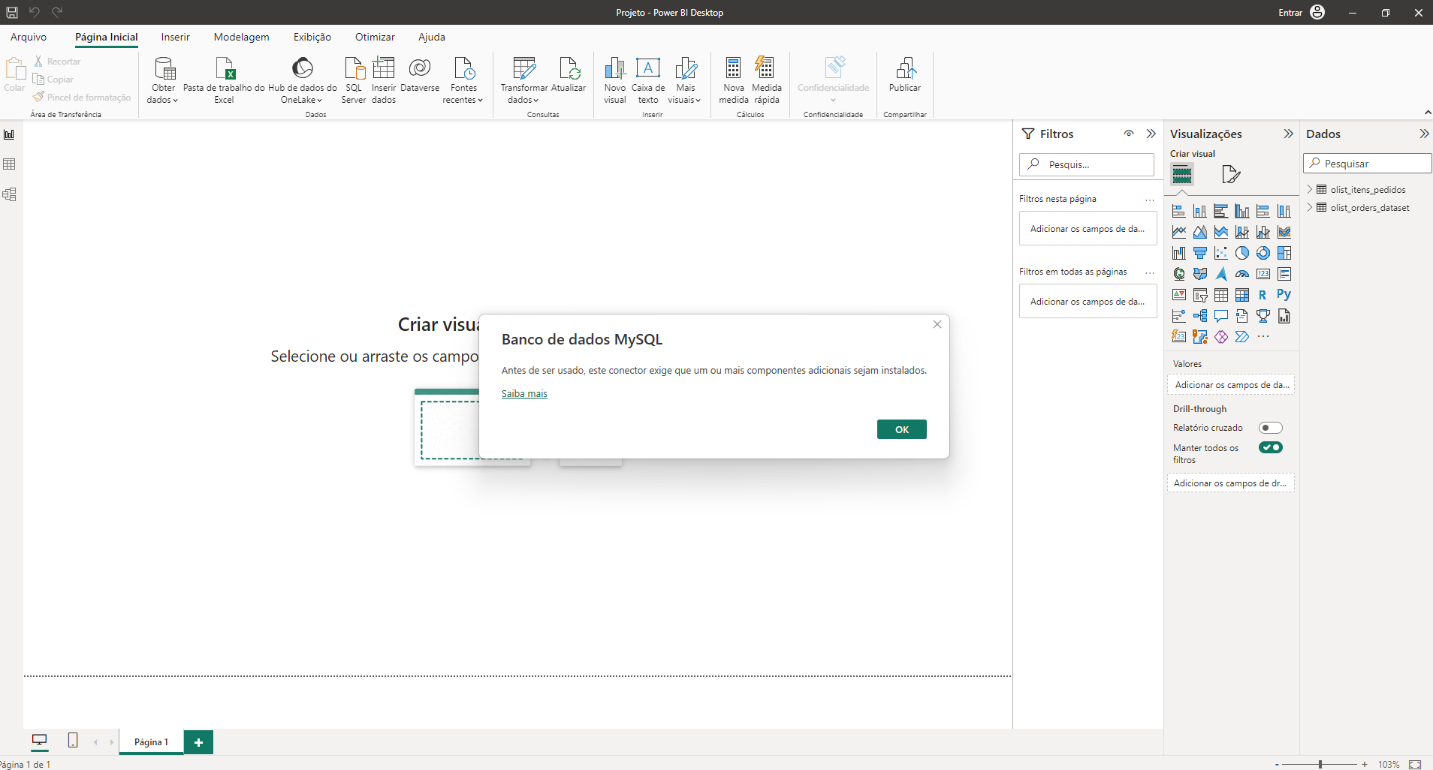Select the scatter chart visual
Viewport: 1433px width, 770px height.
(x=1221, y=253)
